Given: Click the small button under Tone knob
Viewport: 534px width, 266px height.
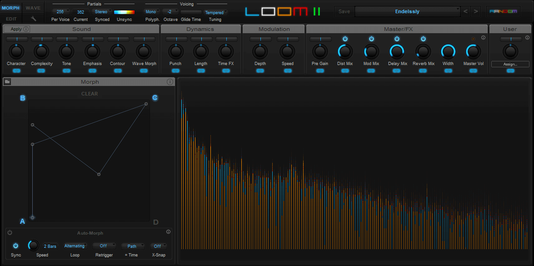Looking at the screenshot, I should pyautogui.click(x=66, y=71).
